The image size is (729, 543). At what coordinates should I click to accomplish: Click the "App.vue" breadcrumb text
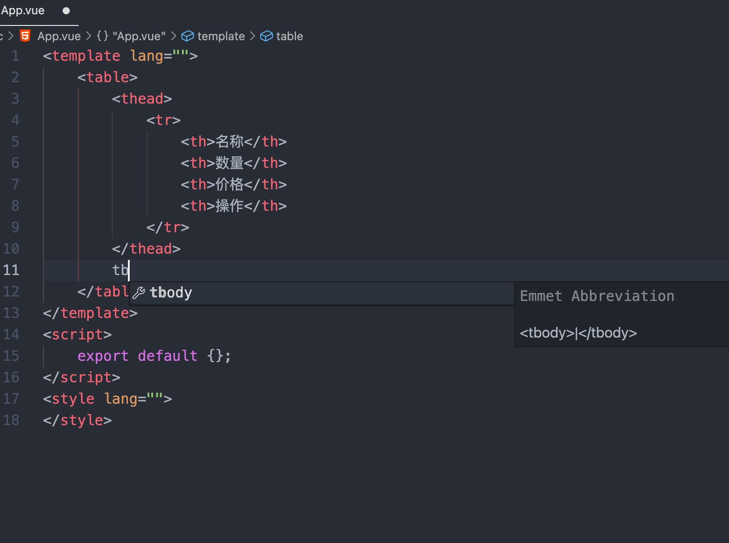(x=59, y=36)
